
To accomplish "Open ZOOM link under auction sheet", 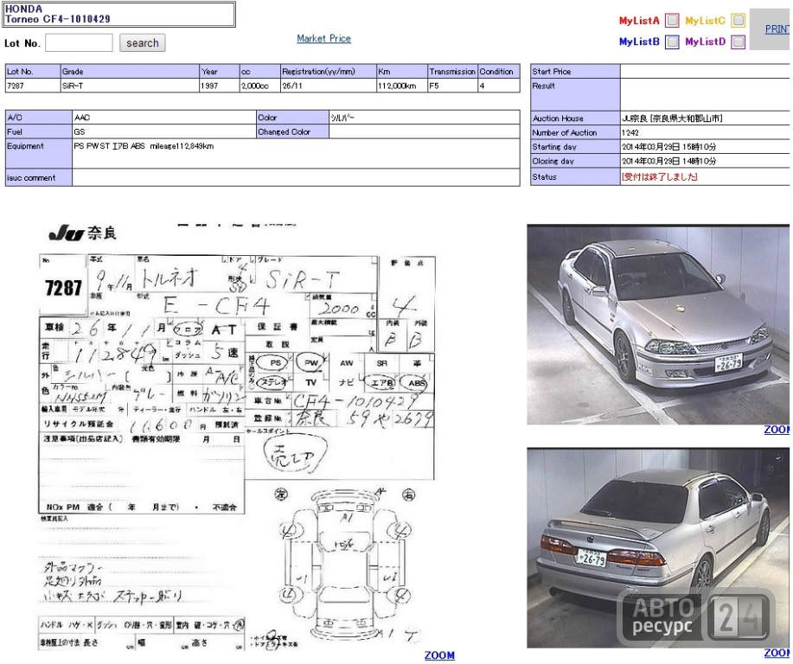I will pyautogui.click(x=439, y=655).
